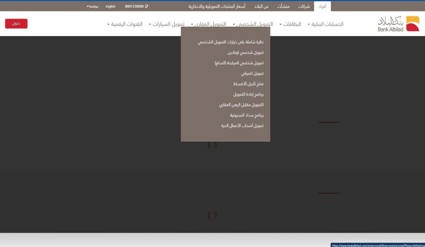The image size is (425, 247).
Task: Select the أفراد tab
Action: [322, 6]
